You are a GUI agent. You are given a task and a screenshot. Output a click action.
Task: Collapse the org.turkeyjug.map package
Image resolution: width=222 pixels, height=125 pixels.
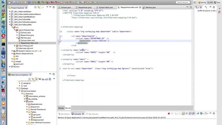tap(15, 30)
